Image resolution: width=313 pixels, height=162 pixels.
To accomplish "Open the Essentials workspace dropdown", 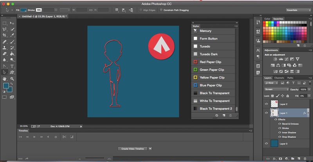I will click(x=298, y=10).
